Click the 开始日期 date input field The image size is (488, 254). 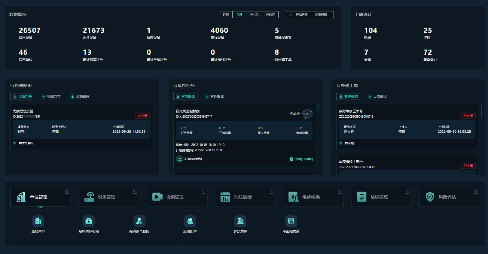tap(301, 15)
